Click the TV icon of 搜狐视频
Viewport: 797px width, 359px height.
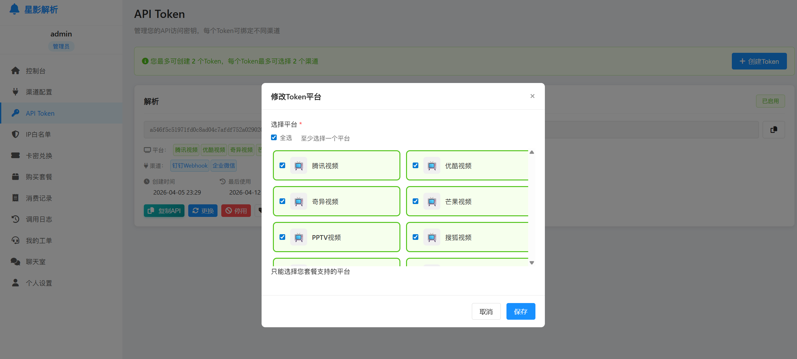(432, 237)
